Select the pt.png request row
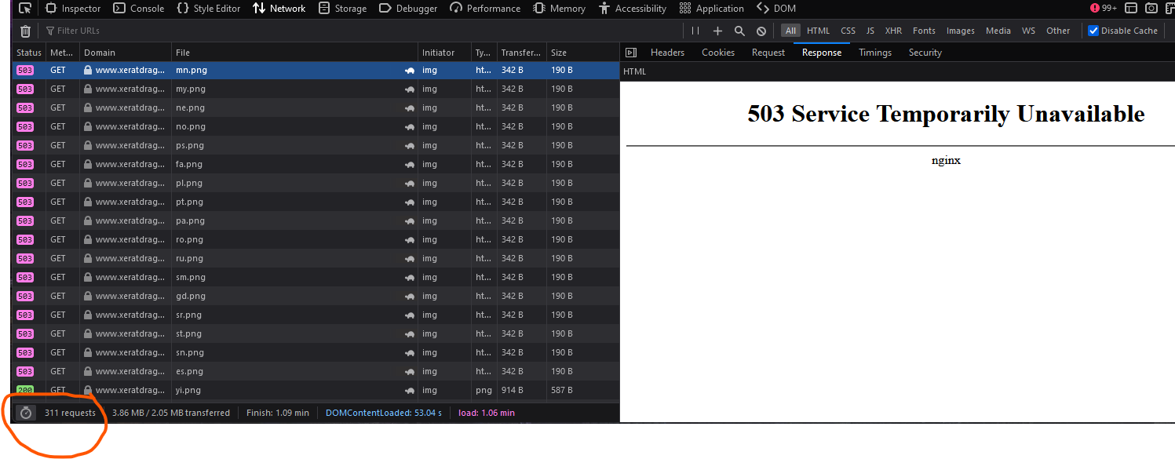The width and height of the screenshot is (1175, 459). point(316,202)
